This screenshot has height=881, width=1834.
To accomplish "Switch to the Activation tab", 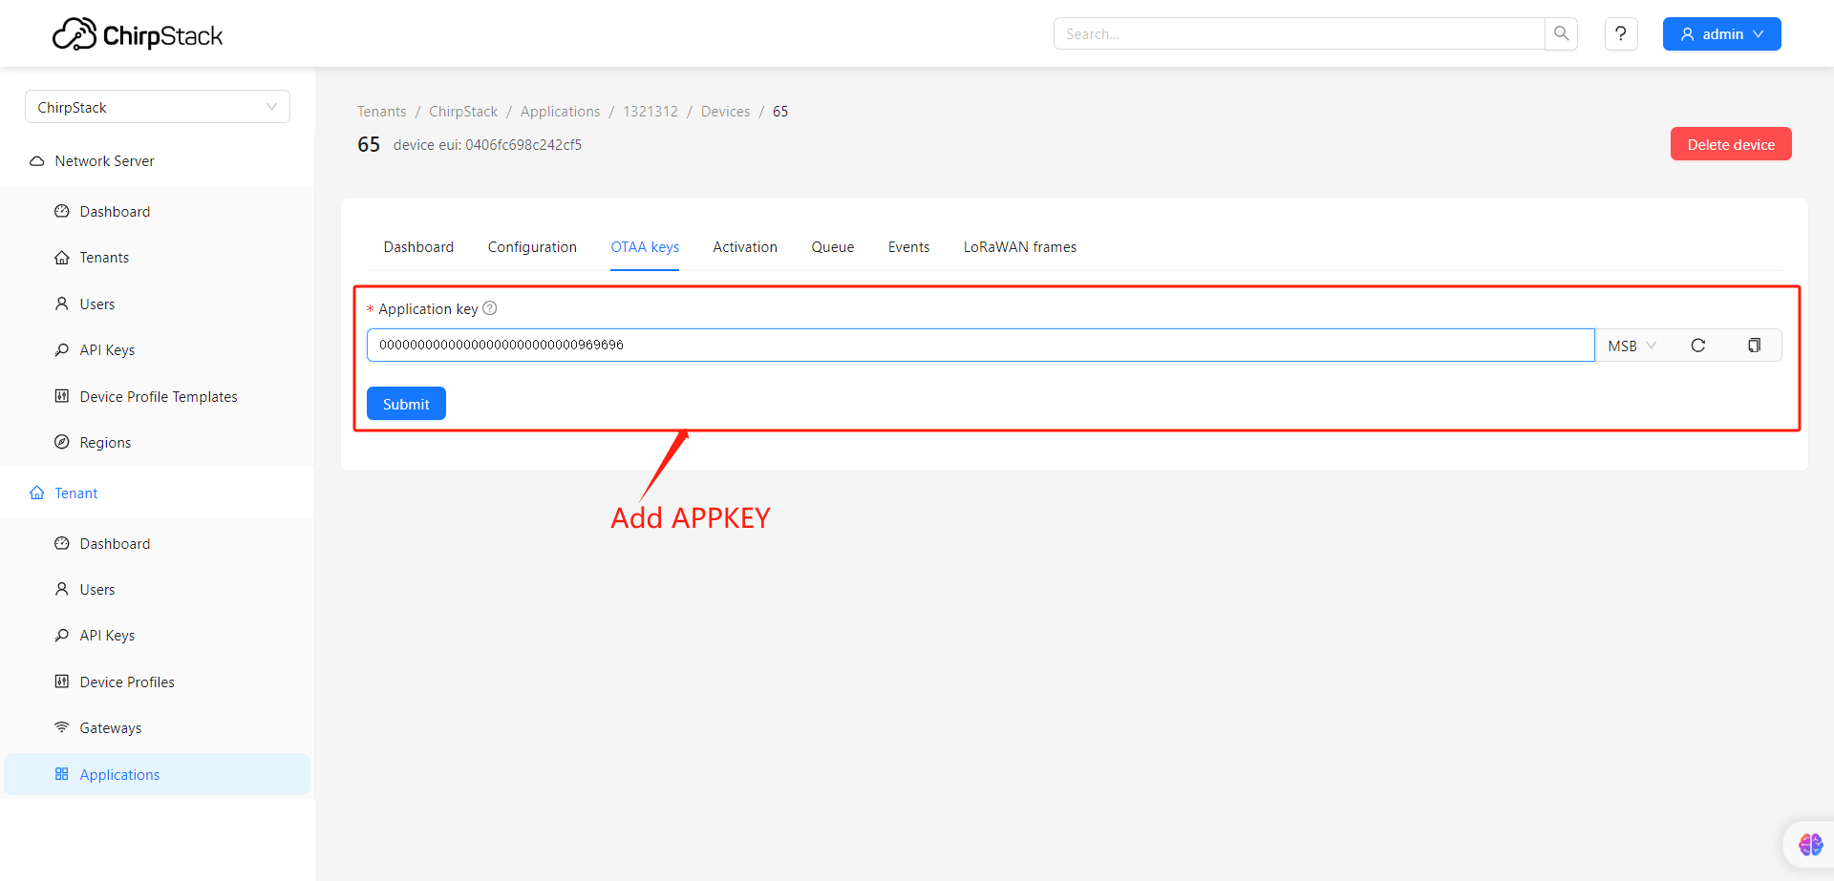I will coord(745,247).
